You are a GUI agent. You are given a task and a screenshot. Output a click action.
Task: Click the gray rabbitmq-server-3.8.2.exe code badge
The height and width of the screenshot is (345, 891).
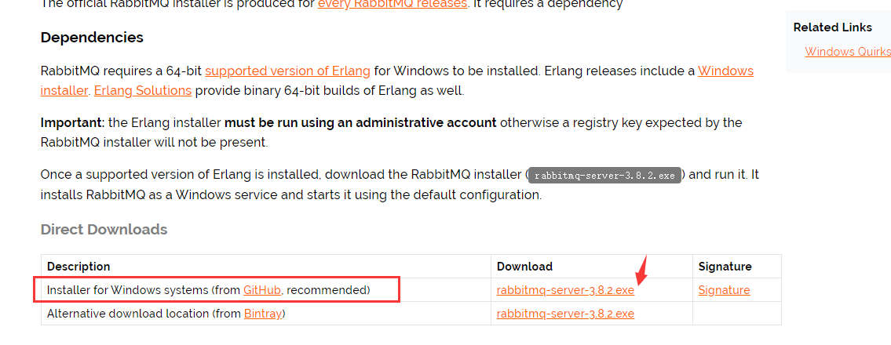tap(604, 175)
